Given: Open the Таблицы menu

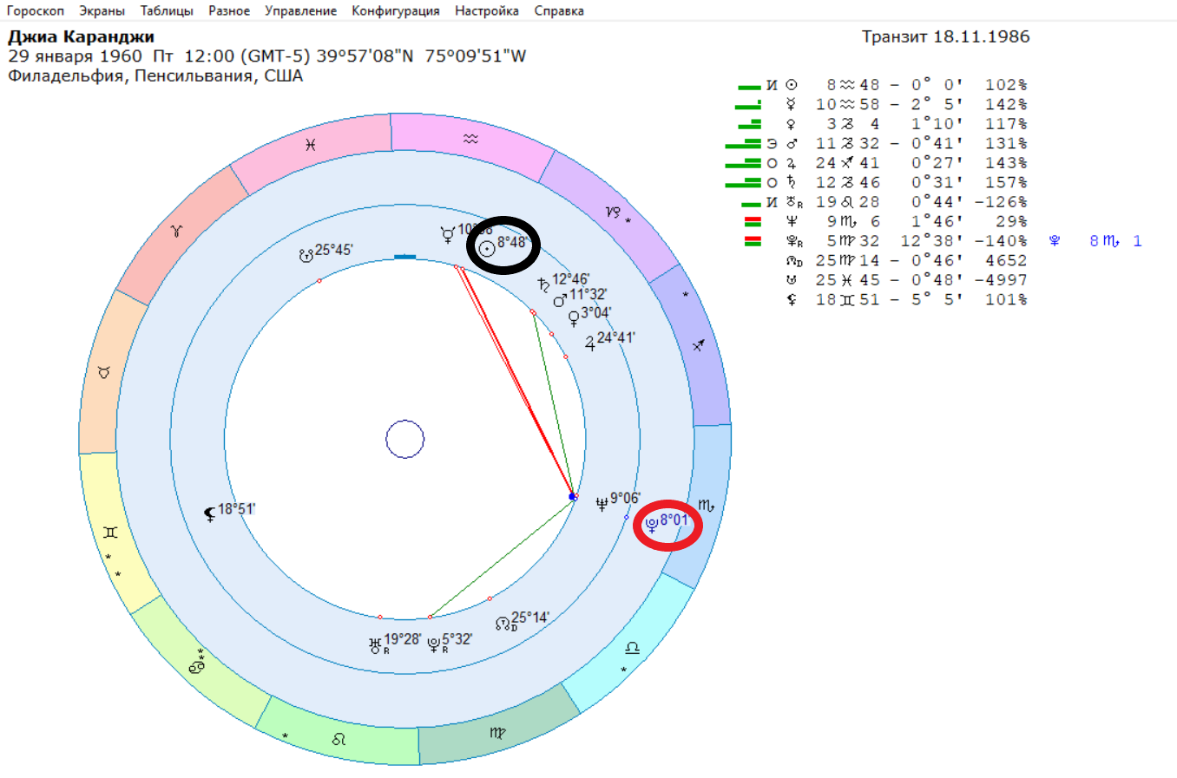Looking at the screenshot, I should [167, 11].
